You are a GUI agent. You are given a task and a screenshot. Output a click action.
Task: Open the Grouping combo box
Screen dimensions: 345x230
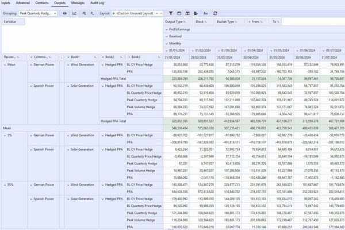coord(37,13)
